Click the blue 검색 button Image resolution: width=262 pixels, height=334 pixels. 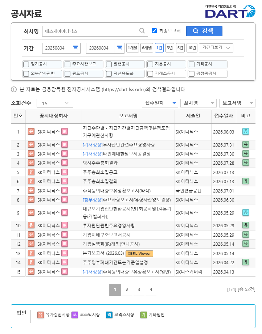pyautogui.click(x=204, y=31)
